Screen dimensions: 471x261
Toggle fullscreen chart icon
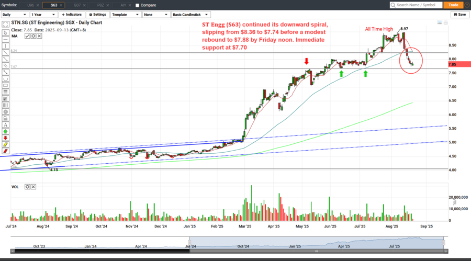point(5,25)
